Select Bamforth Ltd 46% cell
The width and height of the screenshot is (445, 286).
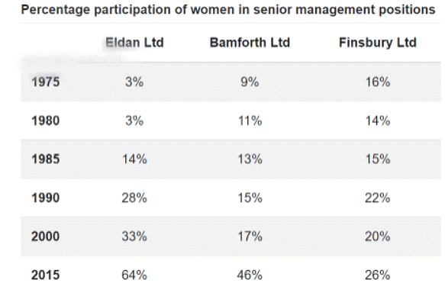[x=250, y=275]
